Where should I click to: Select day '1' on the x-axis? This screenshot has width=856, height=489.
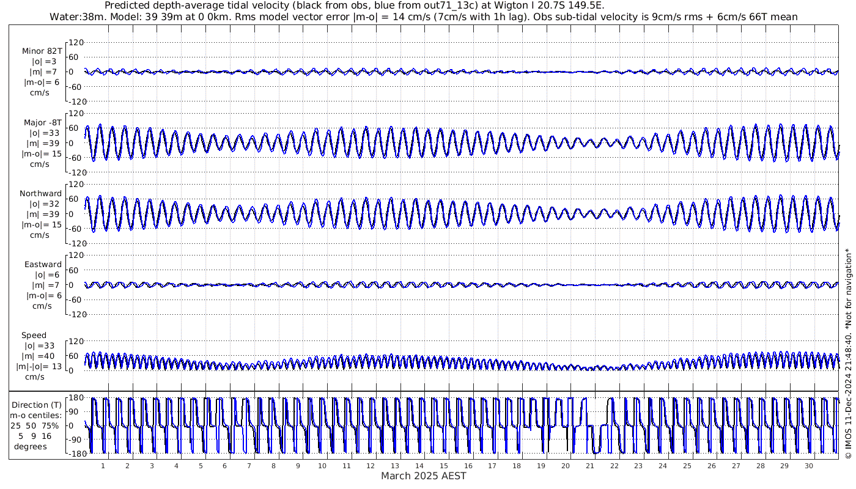pyautogui.click(x=103, y=466)
